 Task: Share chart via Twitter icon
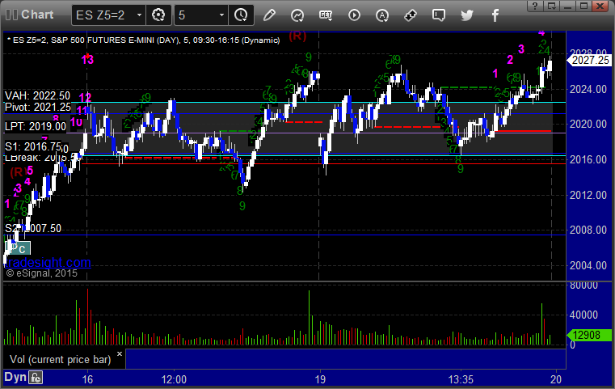click(467, 15)
